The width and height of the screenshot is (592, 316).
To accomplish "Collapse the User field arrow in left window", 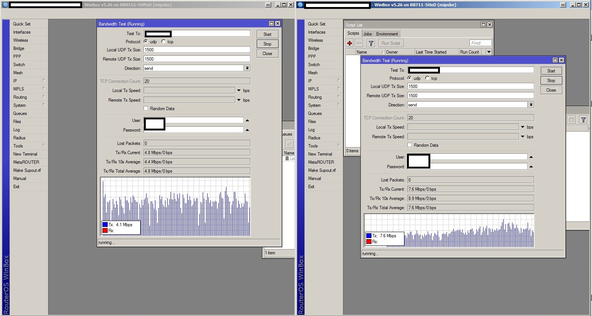I will click(248, 120).
